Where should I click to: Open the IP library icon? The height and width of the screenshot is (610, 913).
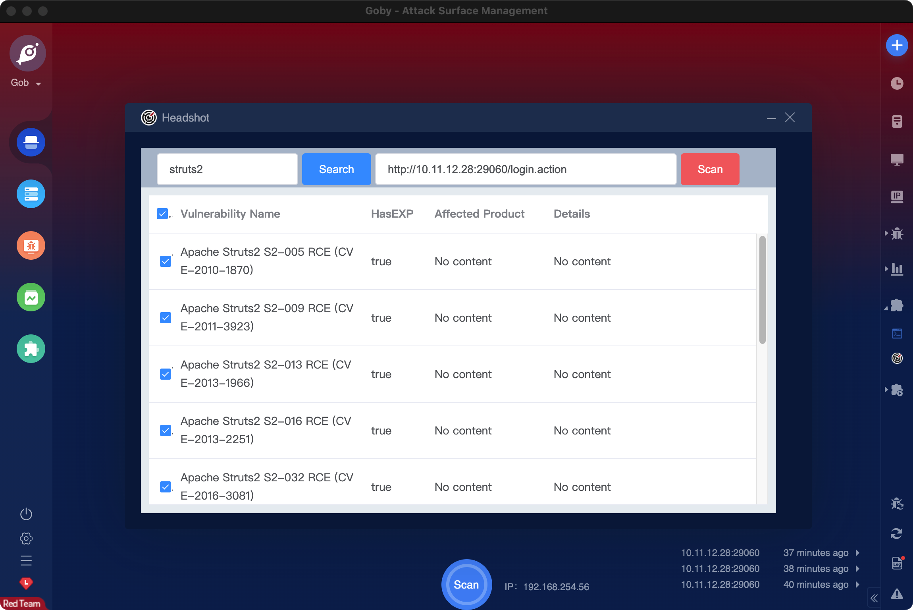point(897,197)
